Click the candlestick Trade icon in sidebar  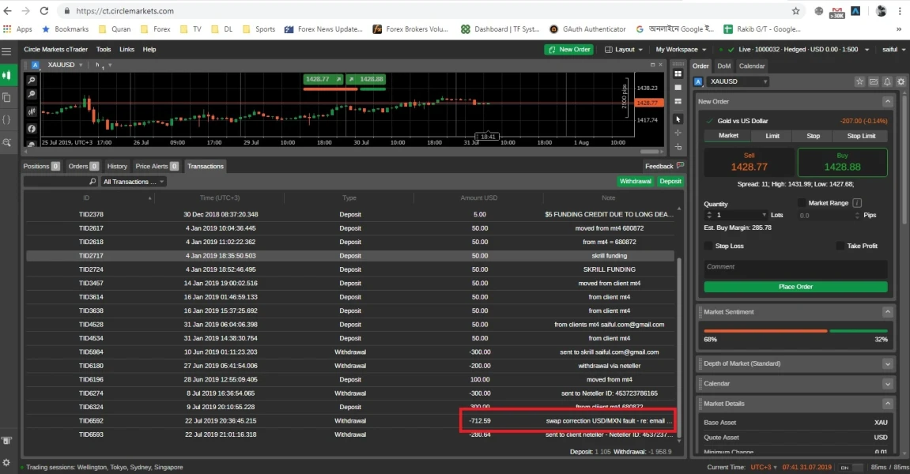point(6,75)
